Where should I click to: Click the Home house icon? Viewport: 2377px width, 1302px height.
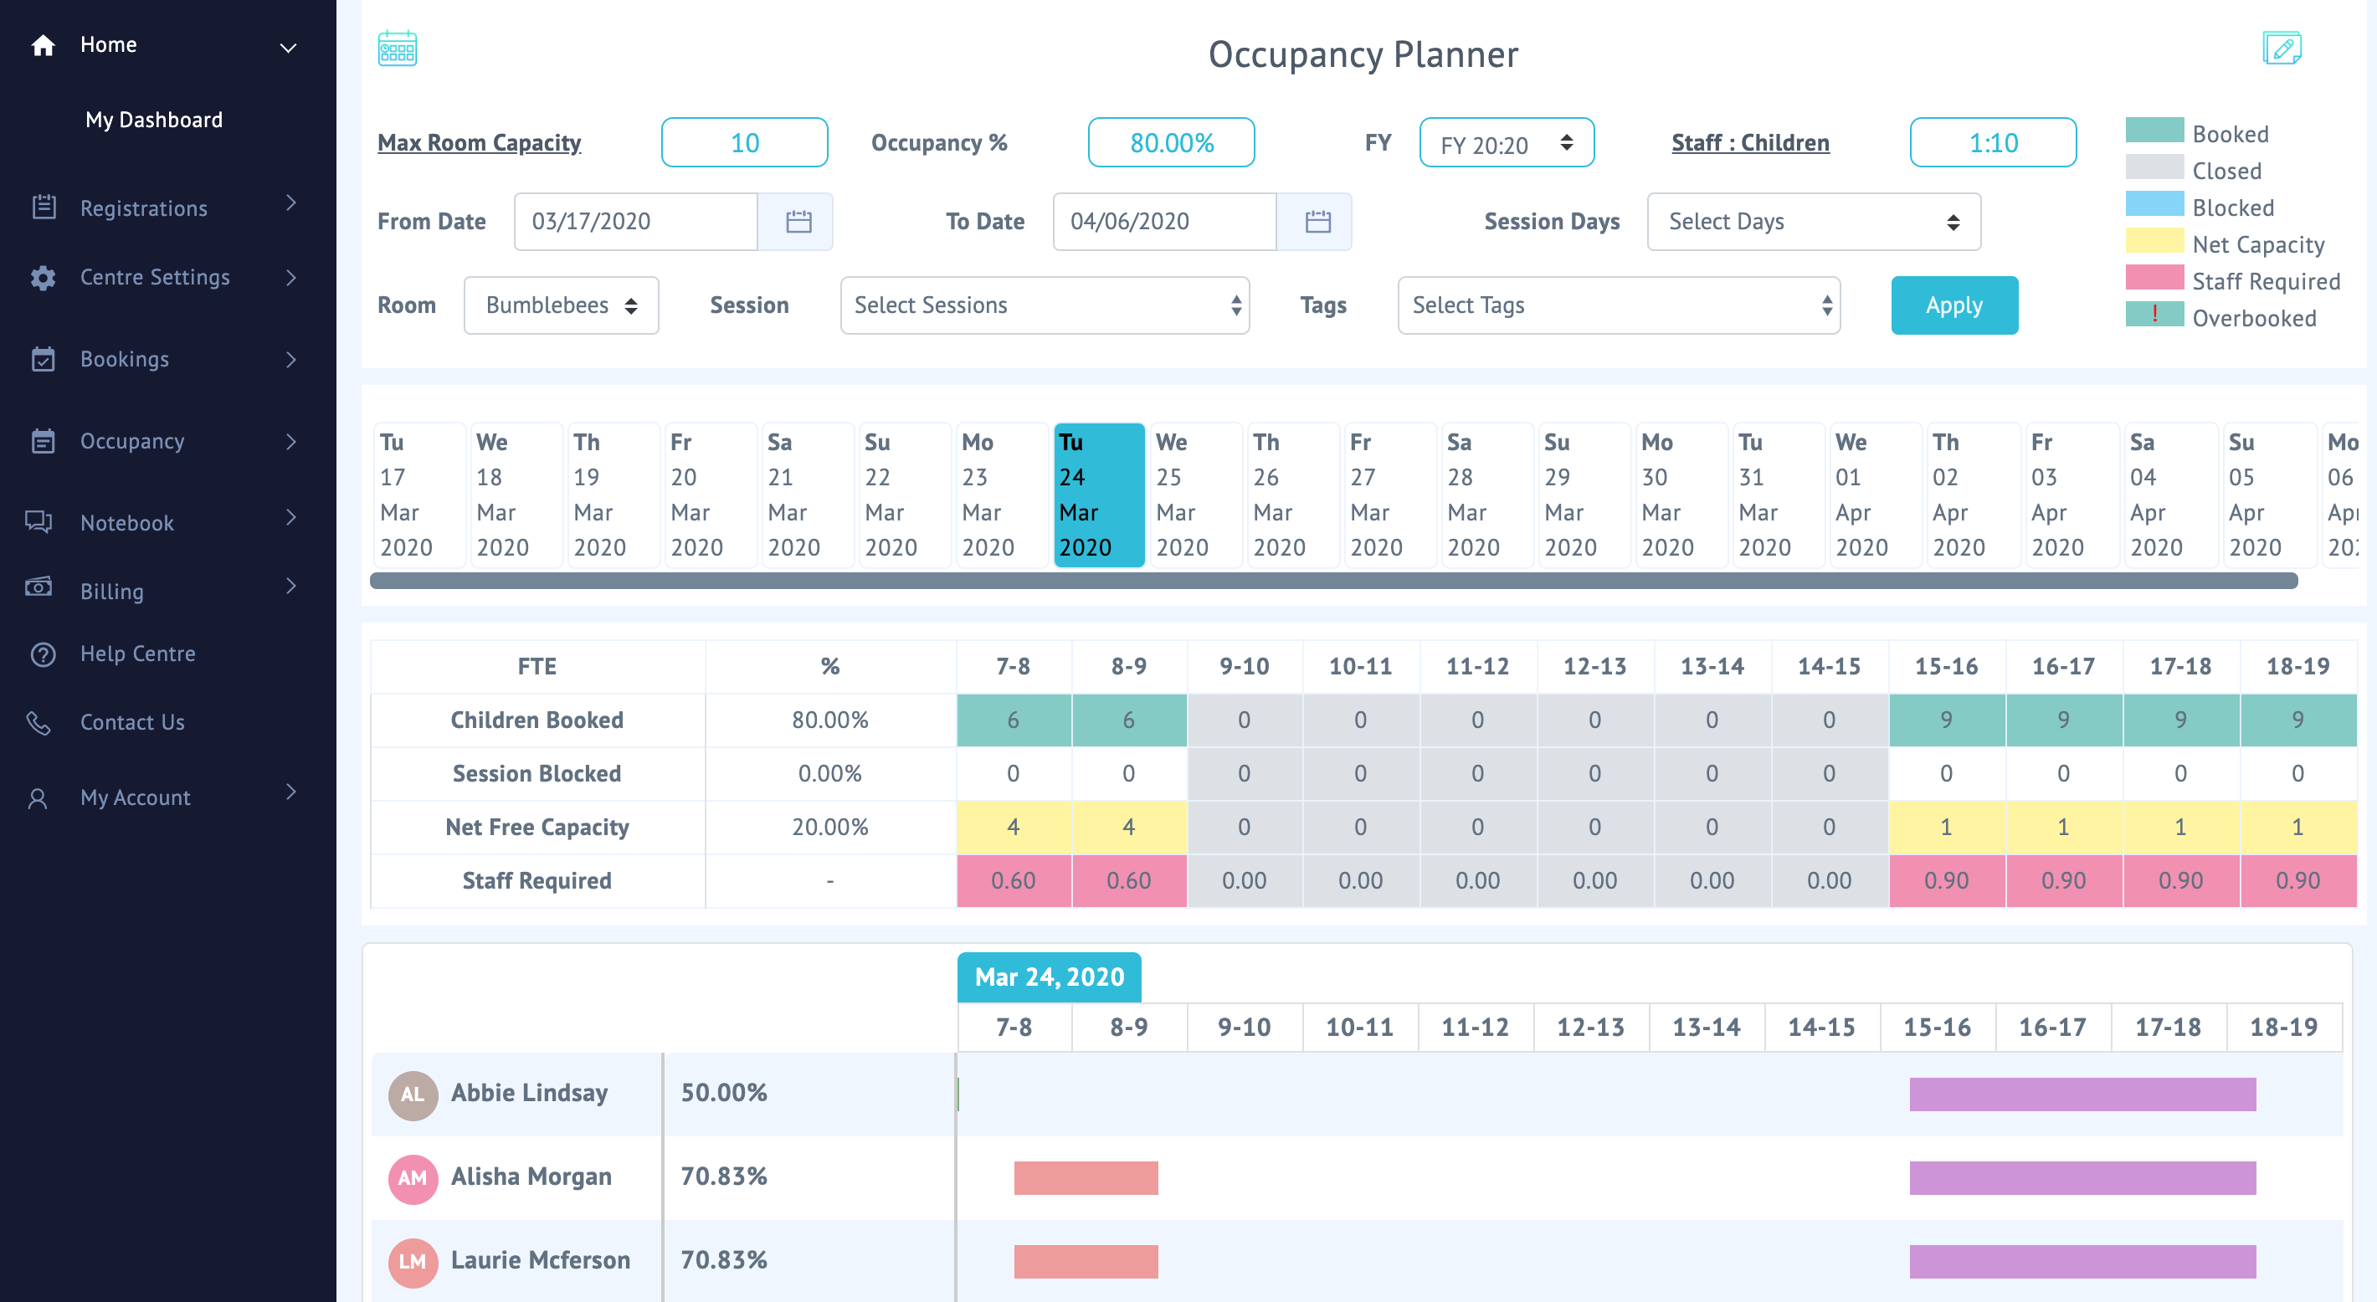[x=43, y=44]
